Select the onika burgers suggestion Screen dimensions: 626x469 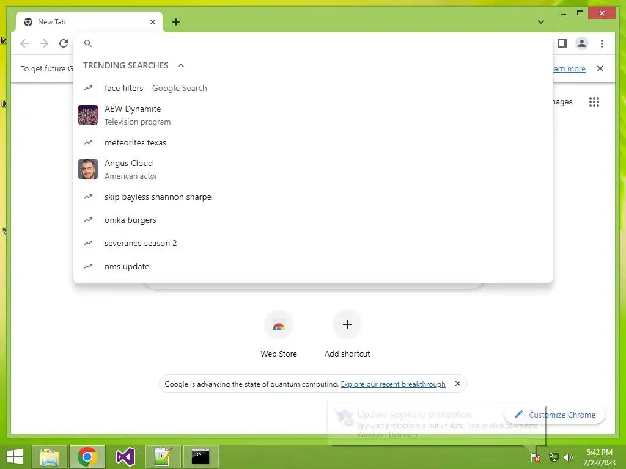pos(313,220)
